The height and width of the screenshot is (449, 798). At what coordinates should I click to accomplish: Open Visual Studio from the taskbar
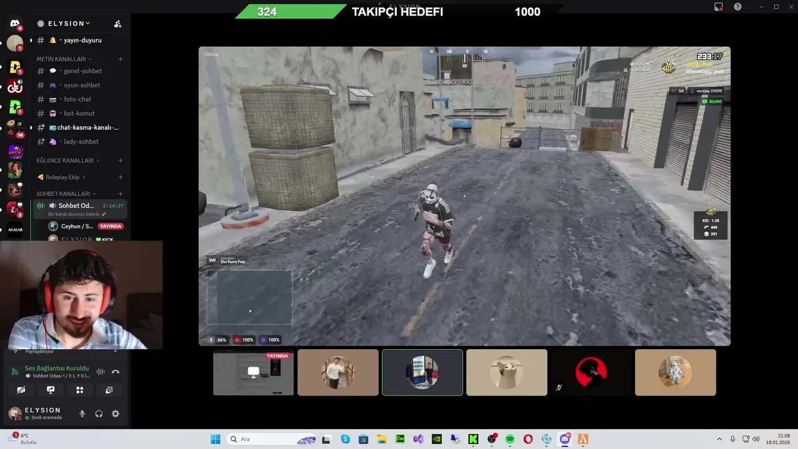[x=418, y=439]
